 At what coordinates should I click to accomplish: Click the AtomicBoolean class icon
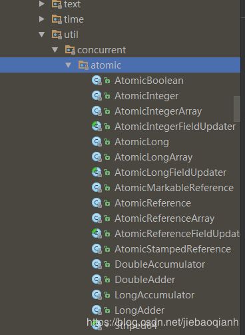(x=97, y=81)
